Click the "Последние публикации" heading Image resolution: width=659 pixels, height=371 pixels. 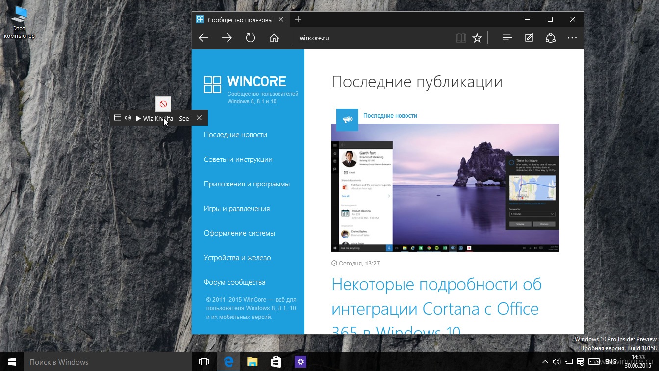[417, 82]
